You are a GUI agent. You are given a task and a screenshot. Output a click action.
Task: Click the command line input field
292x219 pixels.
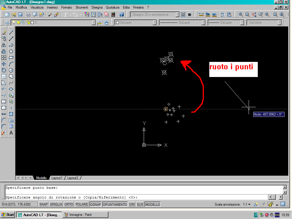137,197
